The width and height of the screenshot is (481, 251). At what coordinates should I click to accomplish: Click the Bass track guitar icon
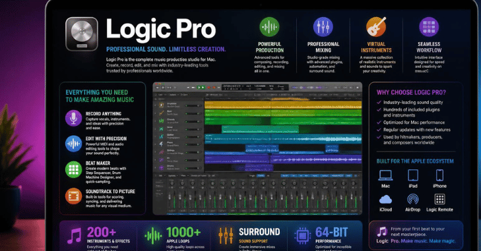pos(162,113)
